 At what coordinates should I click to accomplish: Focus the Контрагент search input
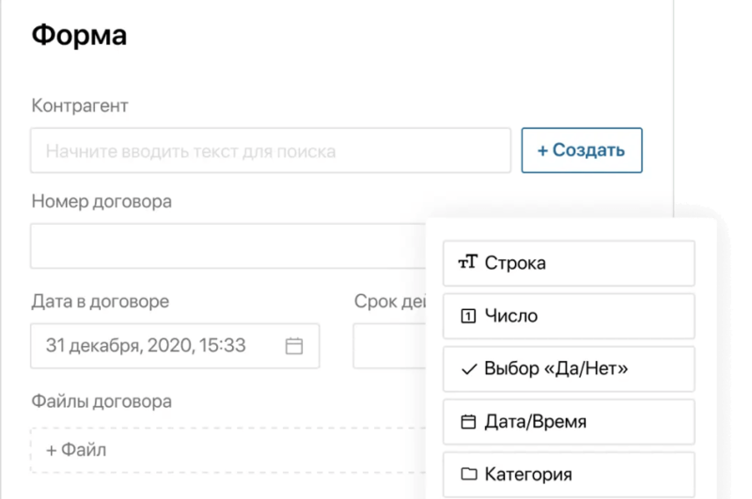(271, 150)
